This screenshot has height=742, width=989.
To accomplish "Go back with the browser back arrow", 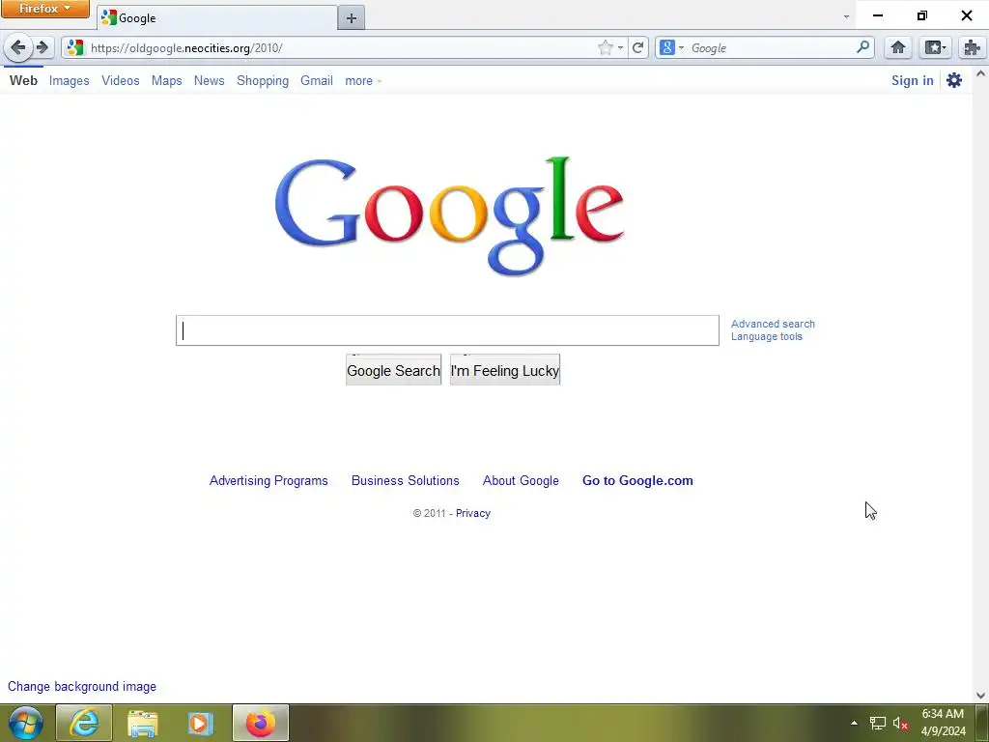I will coord(18,47).
